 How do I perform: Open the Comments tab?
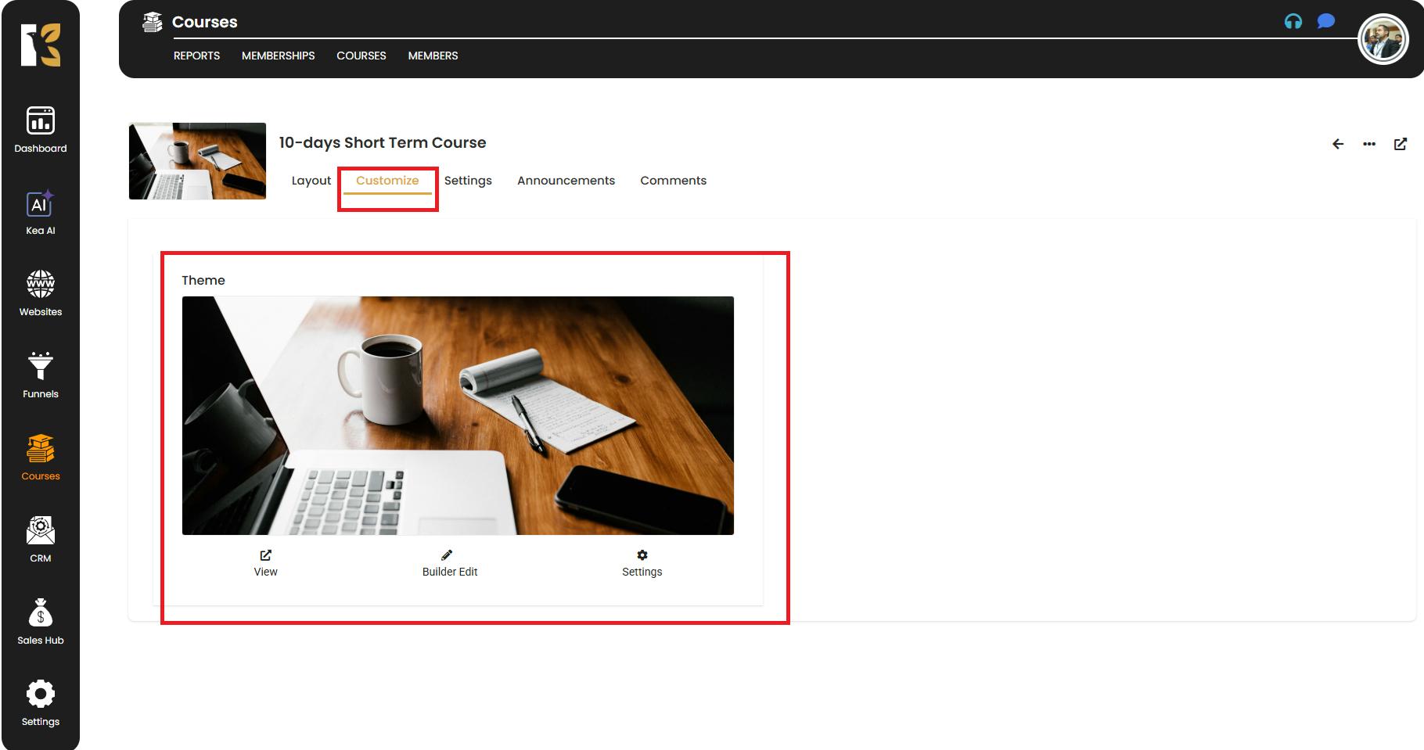click(x=673, y=181)
